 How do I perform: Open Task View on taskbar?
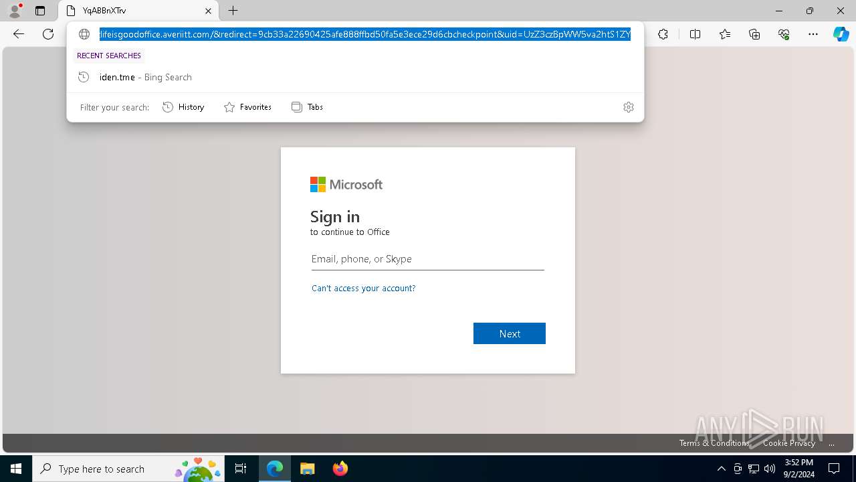[x=241, y=469]
